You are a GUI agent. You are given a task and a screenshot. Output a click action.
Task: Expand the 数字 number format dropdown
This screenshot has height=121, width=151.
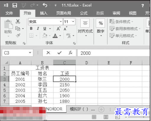click(101, 36)
